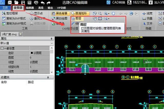Open the zoom in dropdown arrow
The height and width of the screenshot is (109, 164).
coord(109,14)
